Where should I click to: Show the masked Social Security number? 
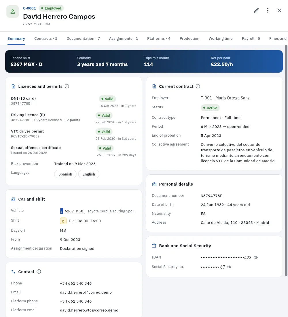(x=229, y=267)
